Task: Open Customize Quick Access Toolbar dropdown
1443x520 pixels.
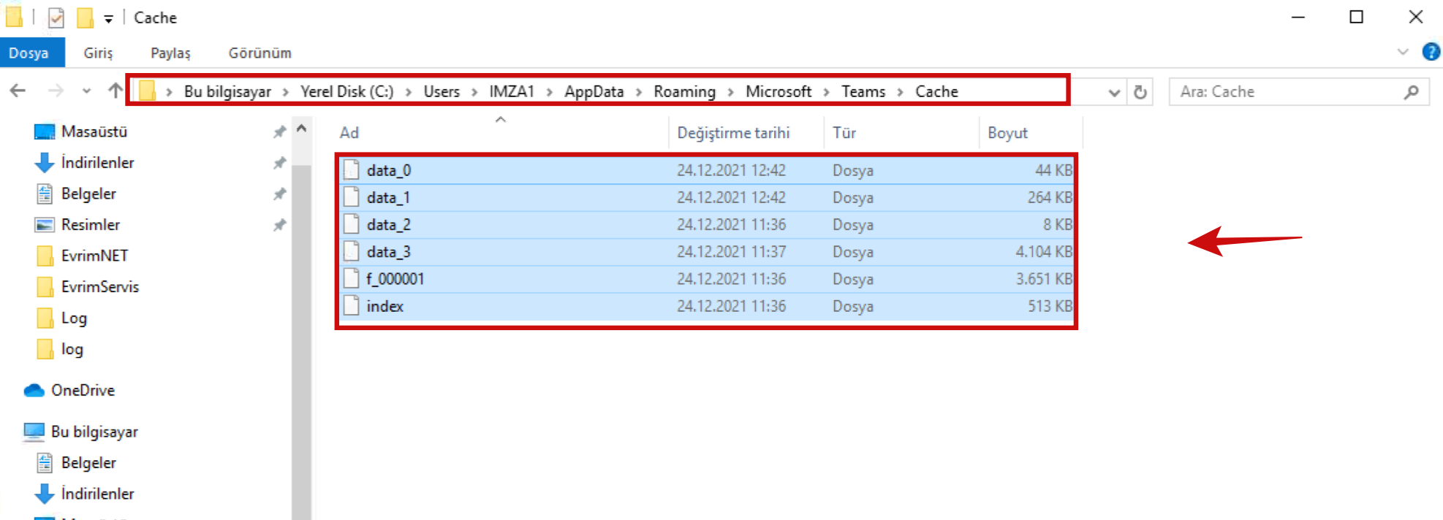Action: [108, 19]
